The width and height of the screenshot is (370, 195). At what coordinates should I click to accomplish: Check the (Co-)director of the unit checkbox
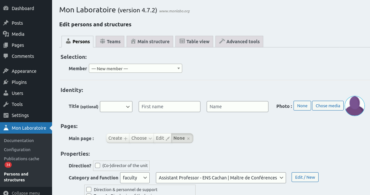(x=98, y=165)
